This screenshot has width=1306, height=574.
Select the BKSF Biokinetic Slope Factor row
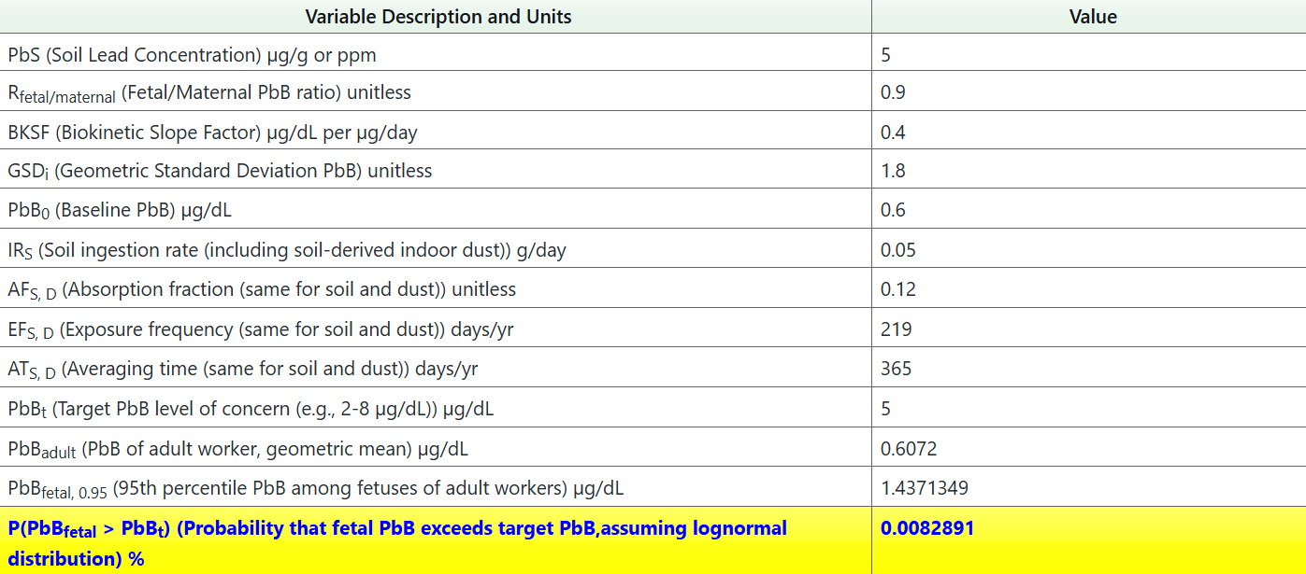(x=213, y=133)
